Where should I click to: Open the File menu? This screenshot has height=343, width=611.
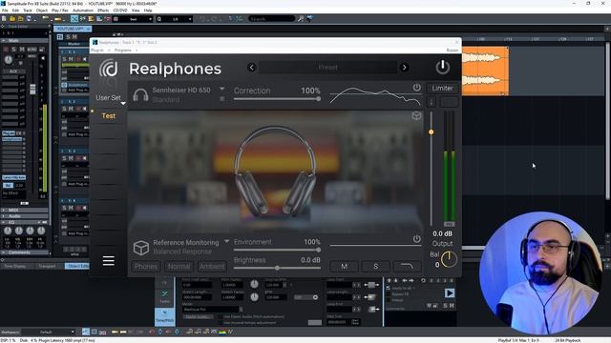pos(5,10)
